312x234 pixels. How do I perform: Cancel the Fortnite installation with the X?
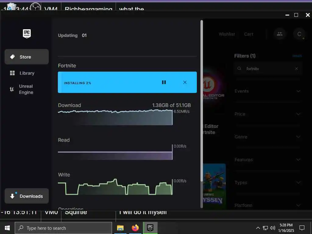(185, 82)
